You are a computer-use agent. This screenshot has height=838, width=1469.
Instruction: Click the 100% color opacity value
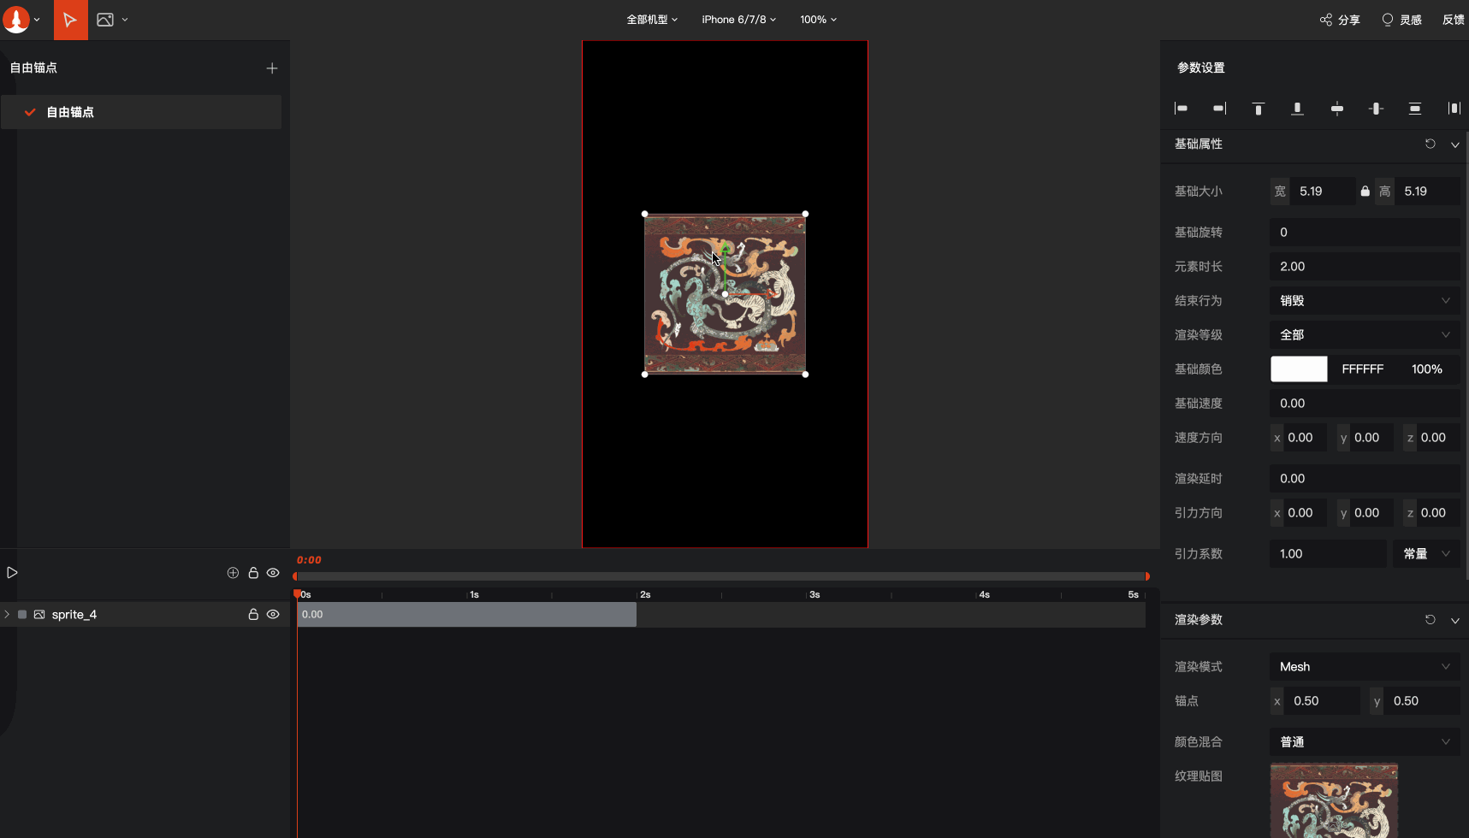click(x=1427, y=369)
